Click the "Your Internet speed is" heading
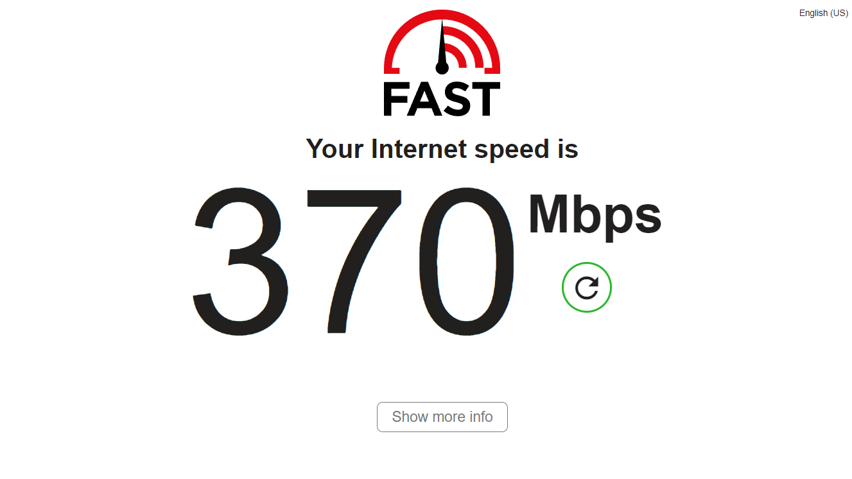 click(x=442, y=150)
